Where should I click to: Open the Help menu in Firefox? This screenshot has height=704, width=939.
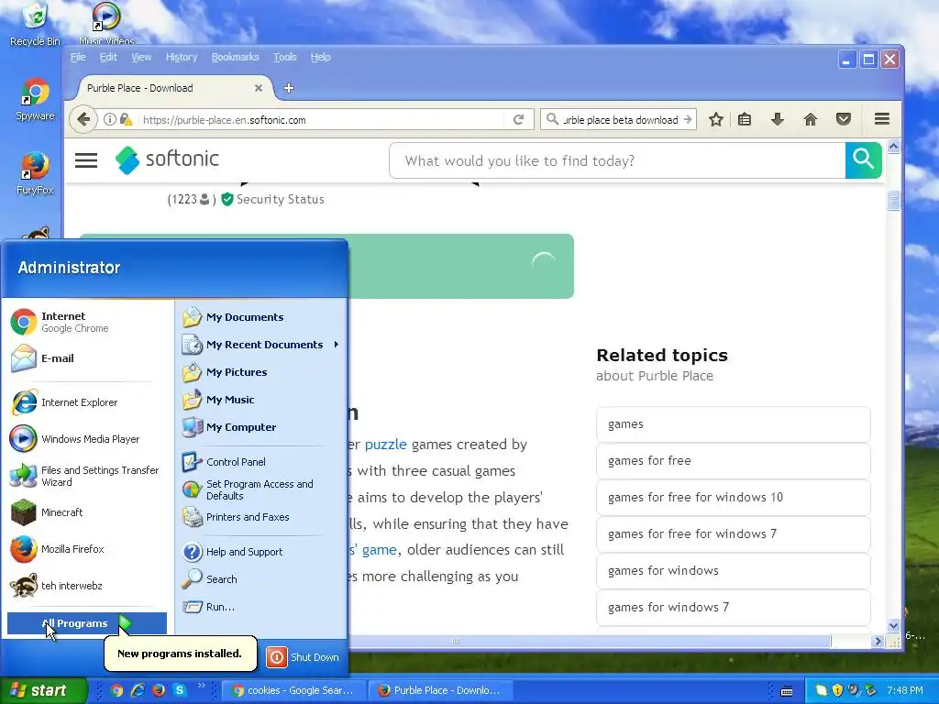(320, 57)
